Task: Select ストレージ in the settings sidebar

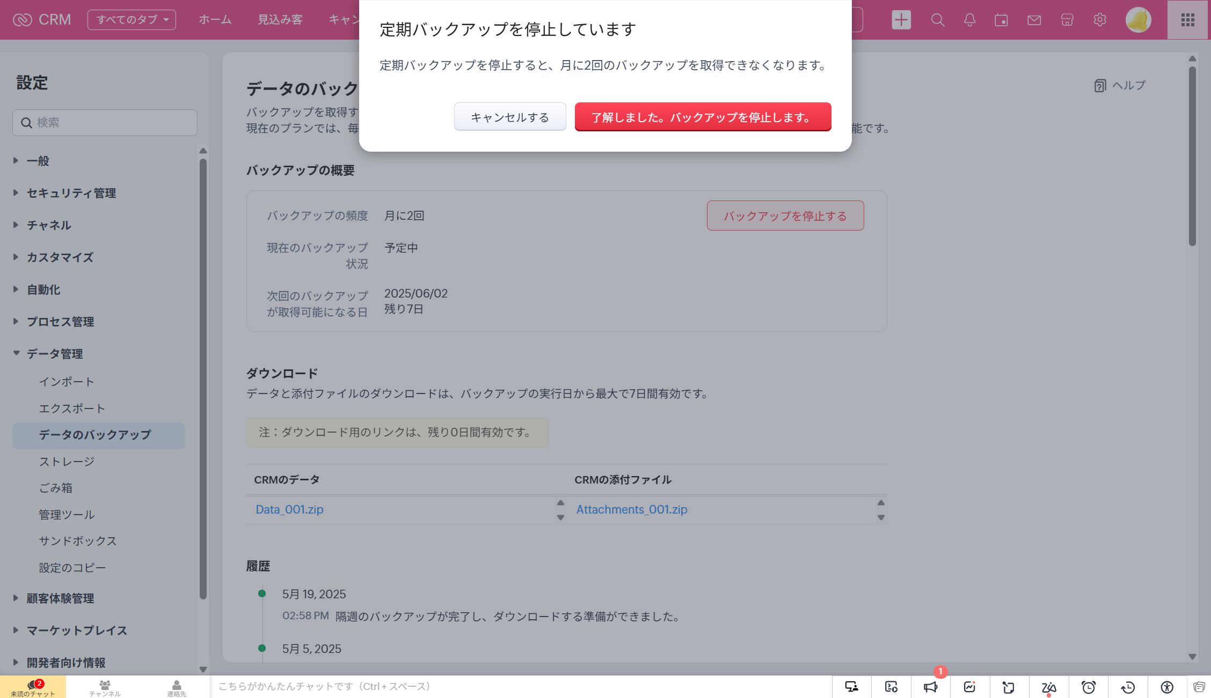Action: [67, 462]
